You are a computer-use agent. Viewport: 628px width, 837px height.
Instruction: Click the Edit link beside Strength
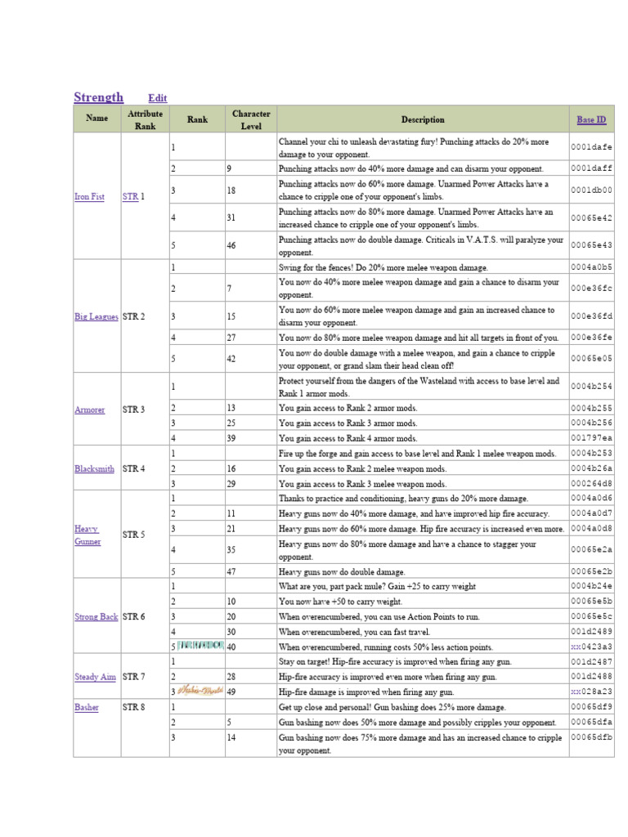coord(158,98)
